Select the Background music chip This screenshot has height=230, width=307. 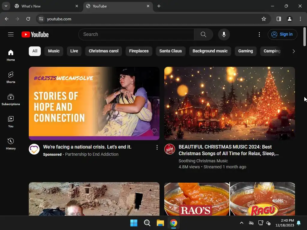(210, 51)
